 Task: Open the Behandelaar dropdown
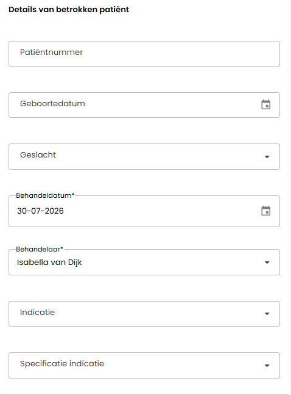[144, 263]
